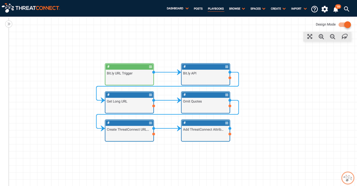
Task: Open the help question mark icon
Action: pos(315,9)
